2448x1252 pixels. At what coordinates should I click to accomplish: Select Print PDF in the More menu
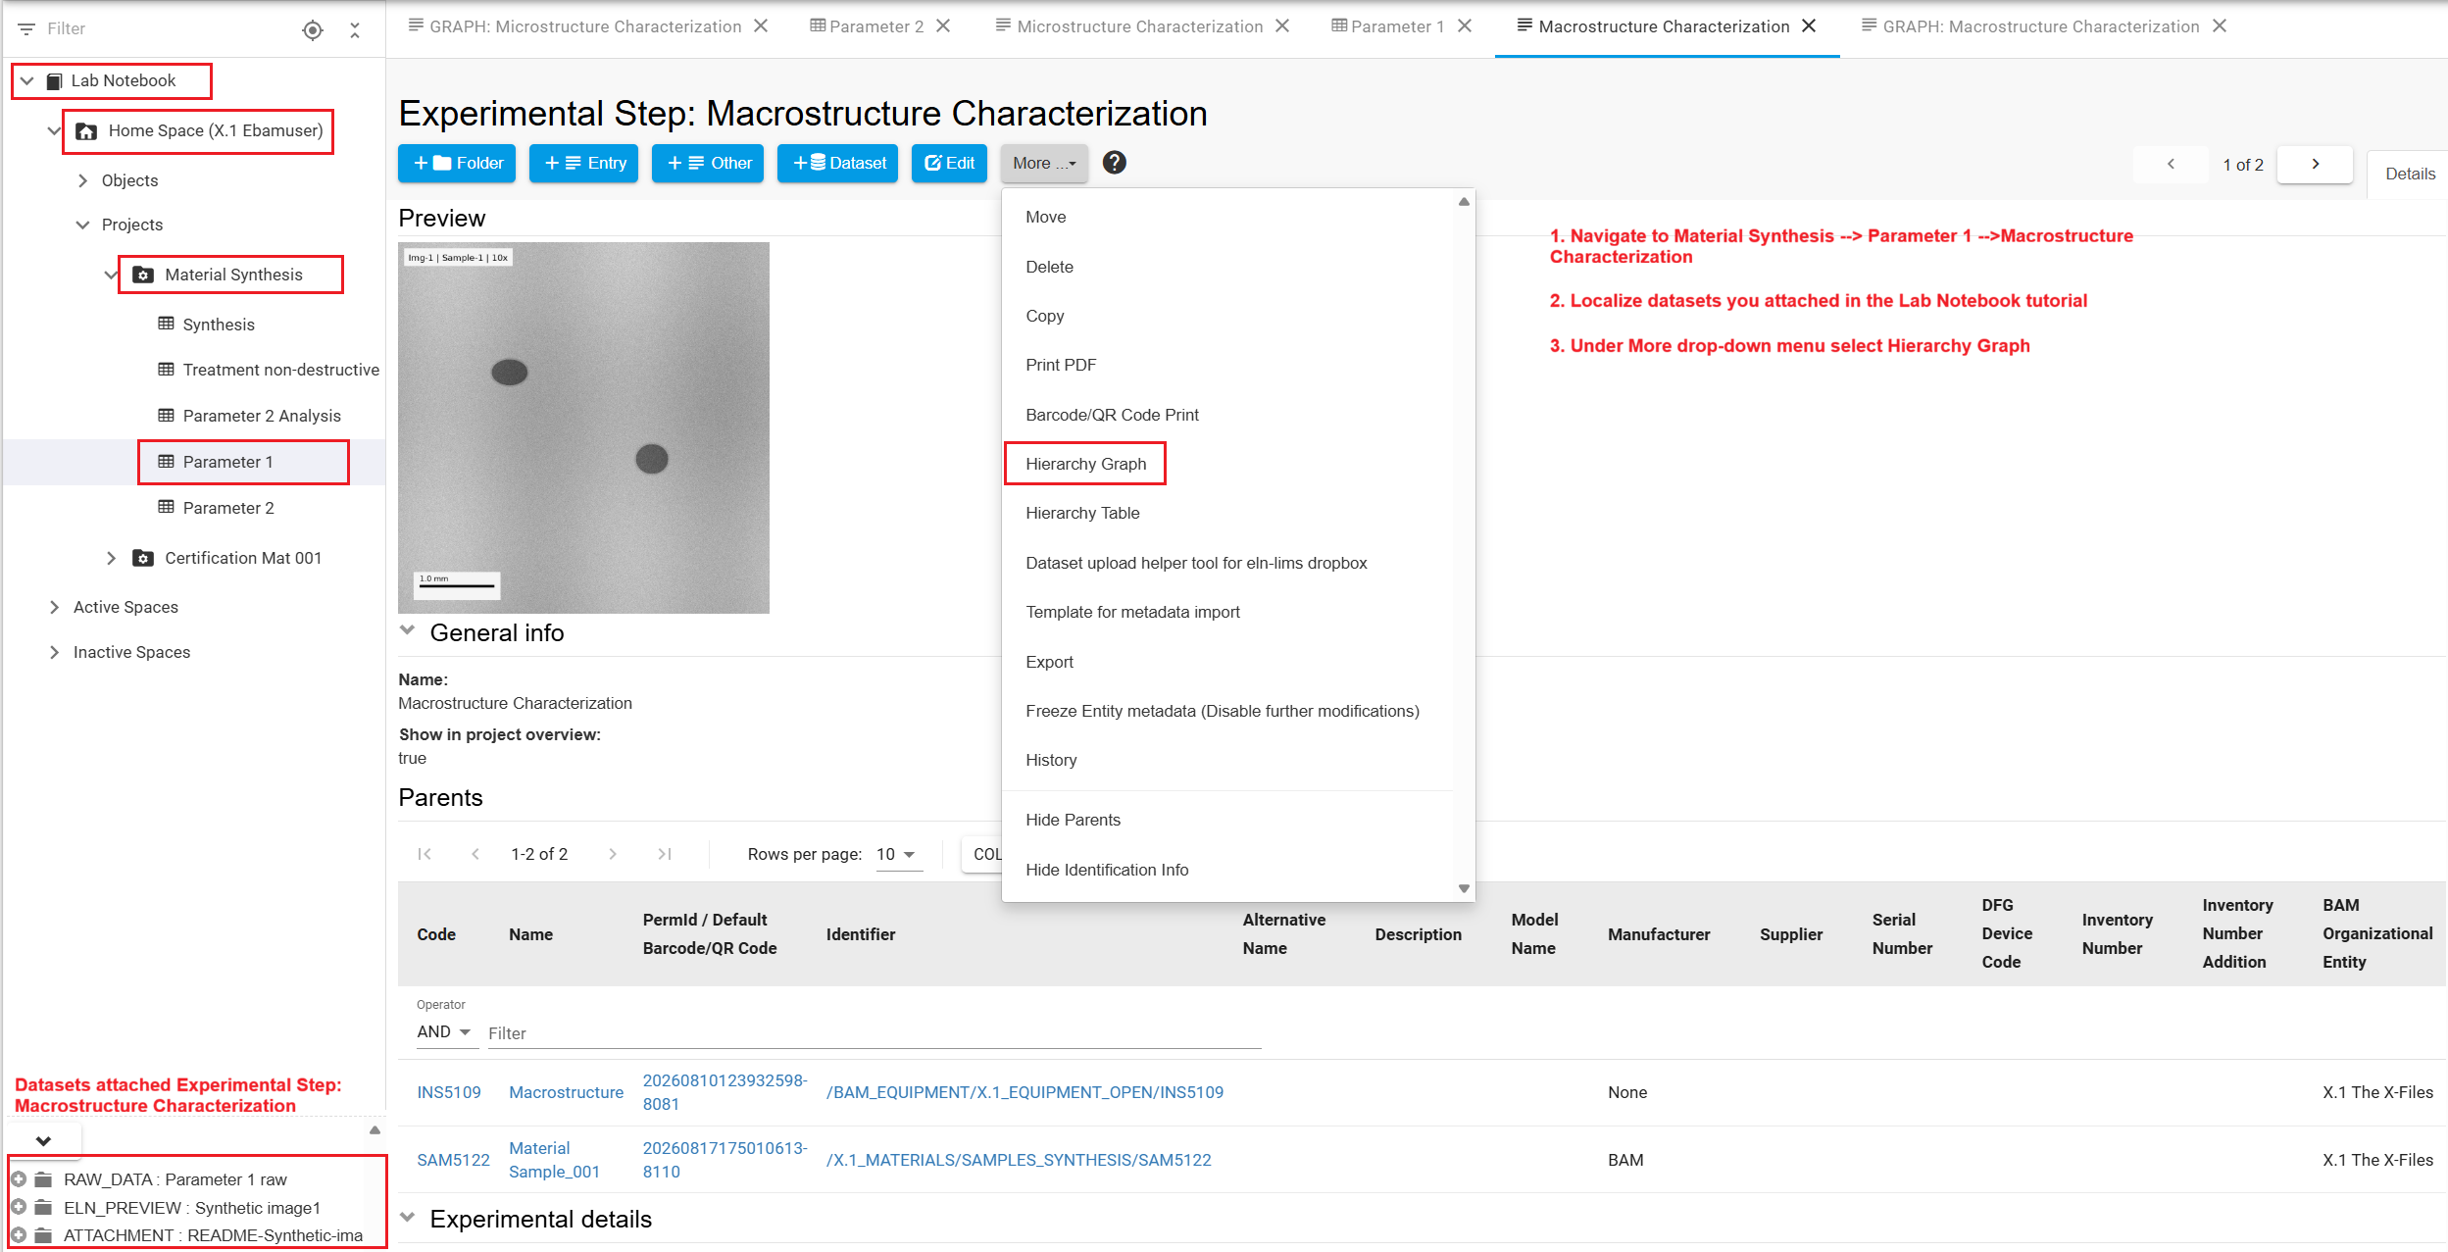click(1061, 365)
